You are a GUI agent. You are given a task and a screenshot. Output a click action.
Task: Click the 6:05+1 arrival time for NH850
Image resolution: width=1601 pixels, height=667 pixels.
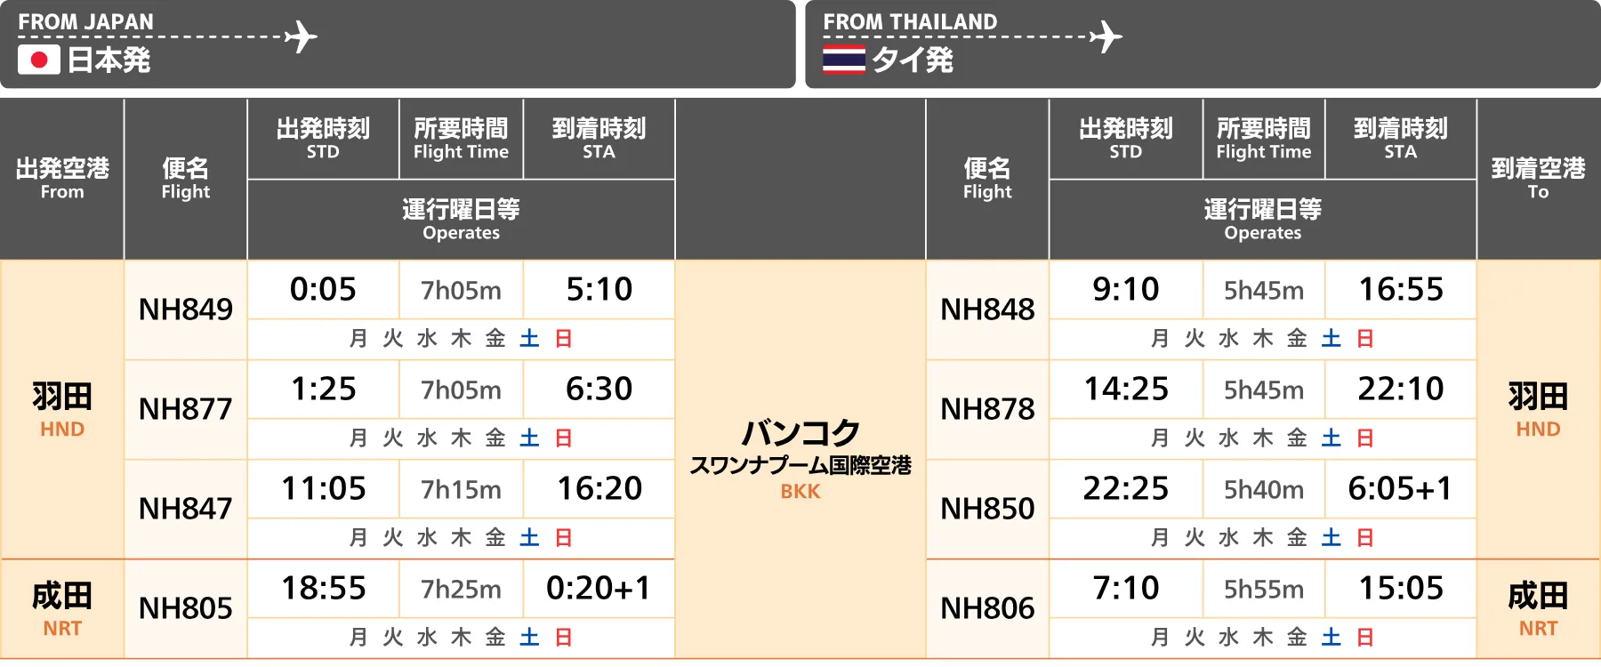[1400, 489]
